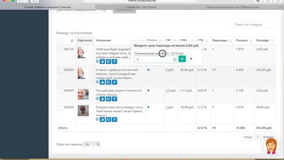
Task: Click the play status icon for teaser 292095
Action: coord(149,107)
